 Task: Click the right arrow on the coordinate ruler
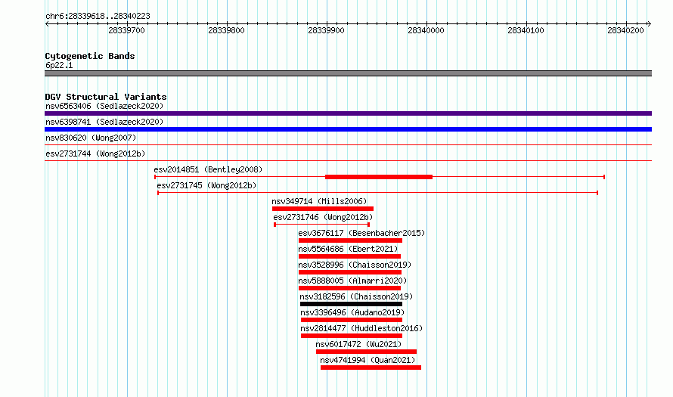click(x=650, y=24)
